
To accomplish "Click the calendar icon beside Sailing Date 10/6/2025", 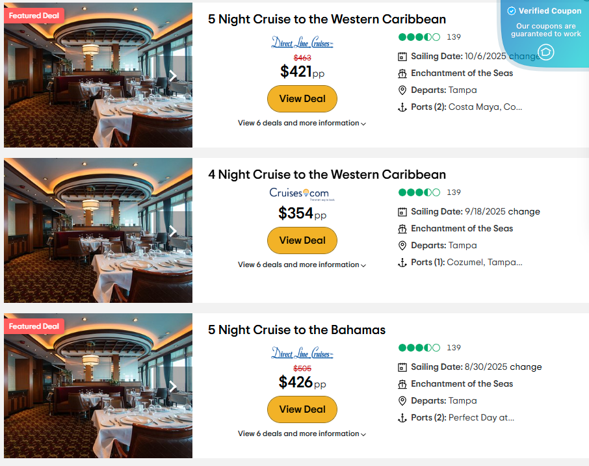I will point(402,56).
